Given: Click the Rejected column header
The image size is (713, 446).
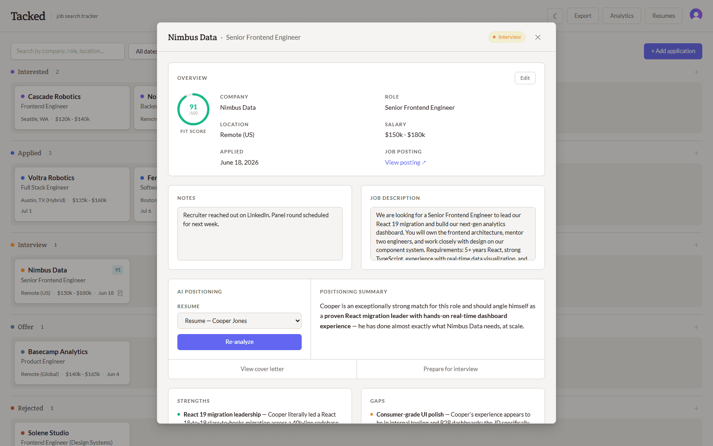Looking at the screenshot, I should [30, 408].
